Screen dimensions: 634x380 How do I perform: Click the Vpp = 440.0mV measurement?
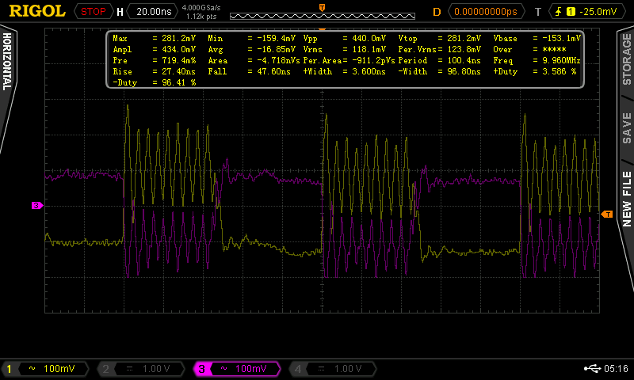345,38
